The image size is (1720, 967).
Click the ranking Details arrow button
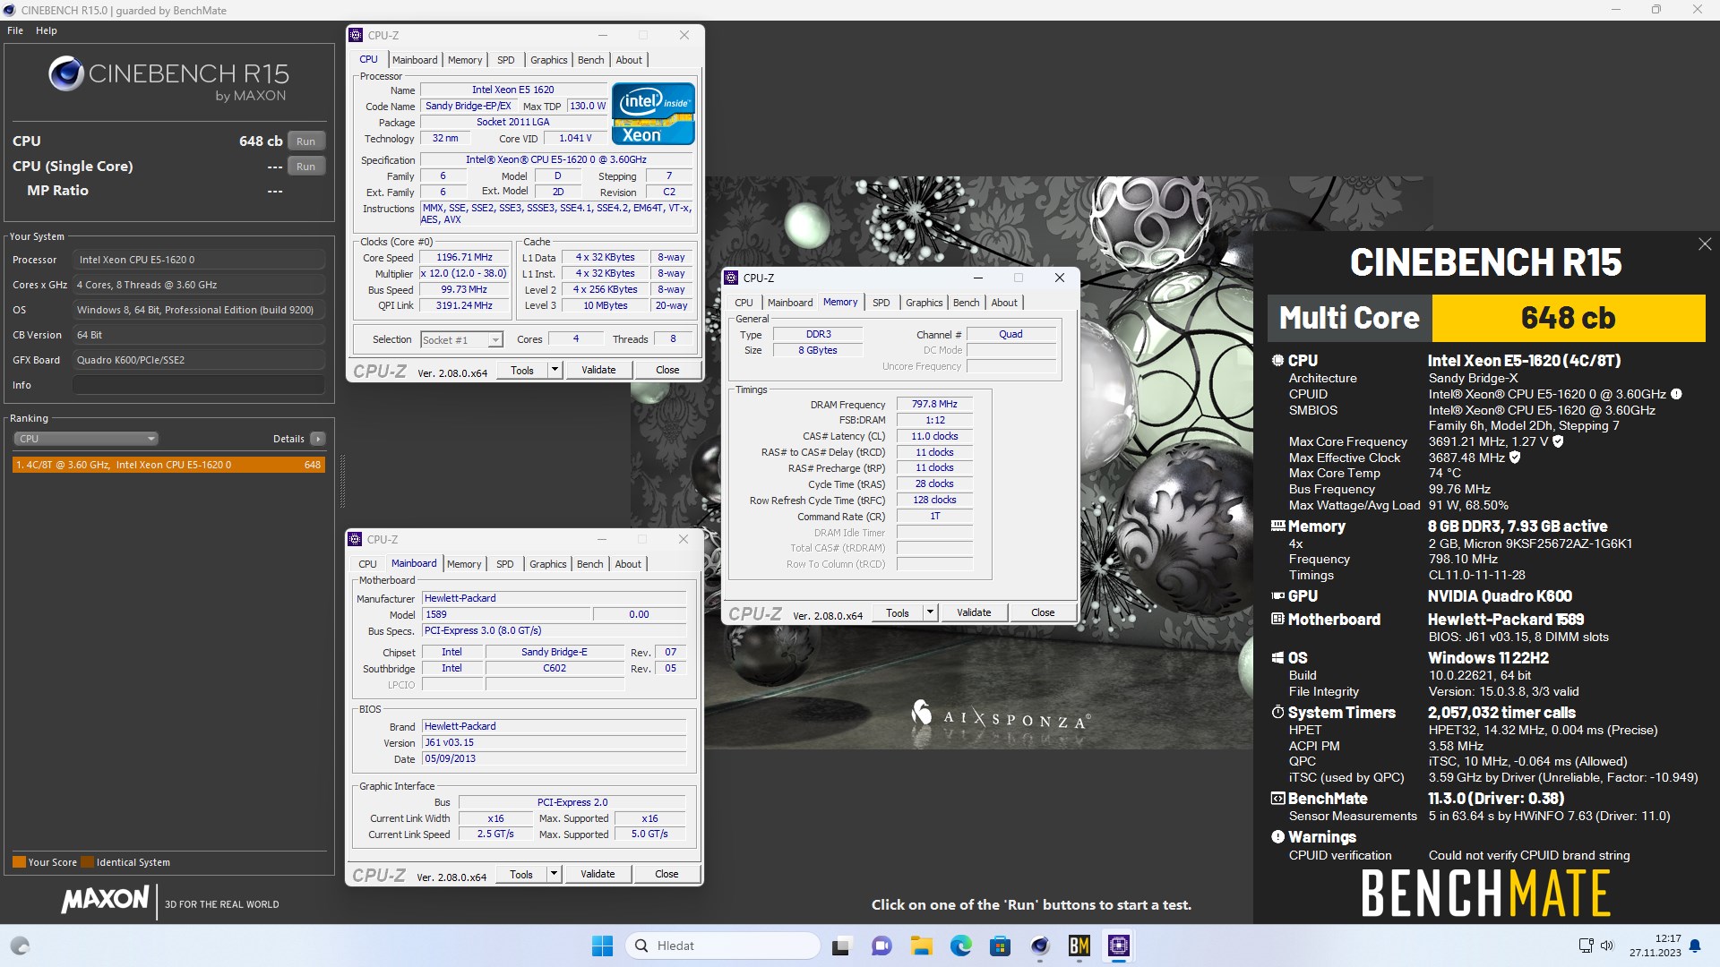coord(317,439)
